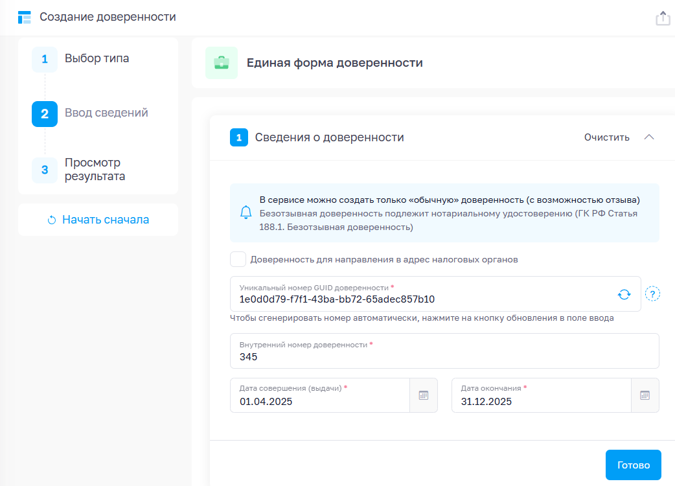Click the Создание доверенности page title

click(108, 17)
